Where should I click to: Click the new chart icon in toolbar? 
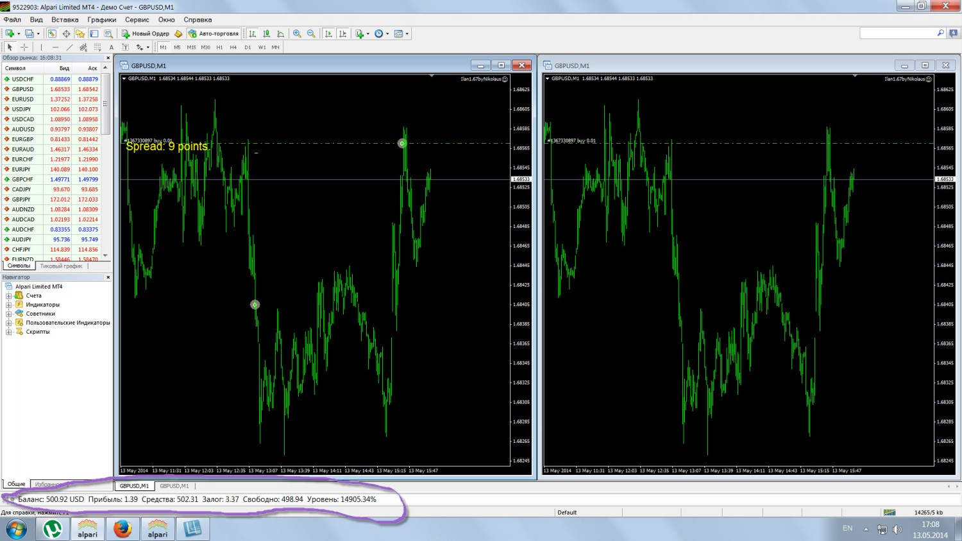[x=10, y=33]
